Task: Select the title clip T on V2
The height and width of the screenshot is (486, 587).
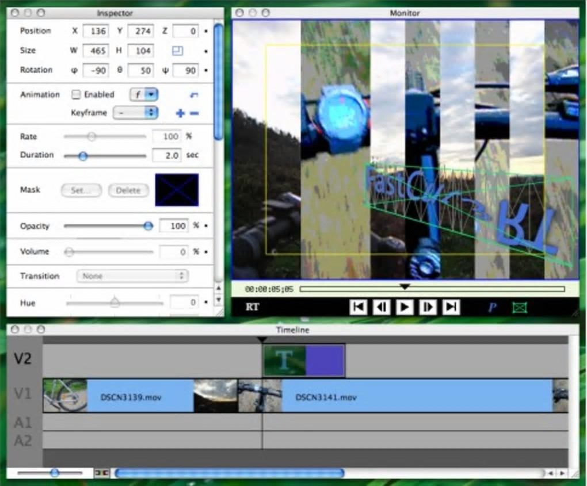Action: [x=284, y=360]
